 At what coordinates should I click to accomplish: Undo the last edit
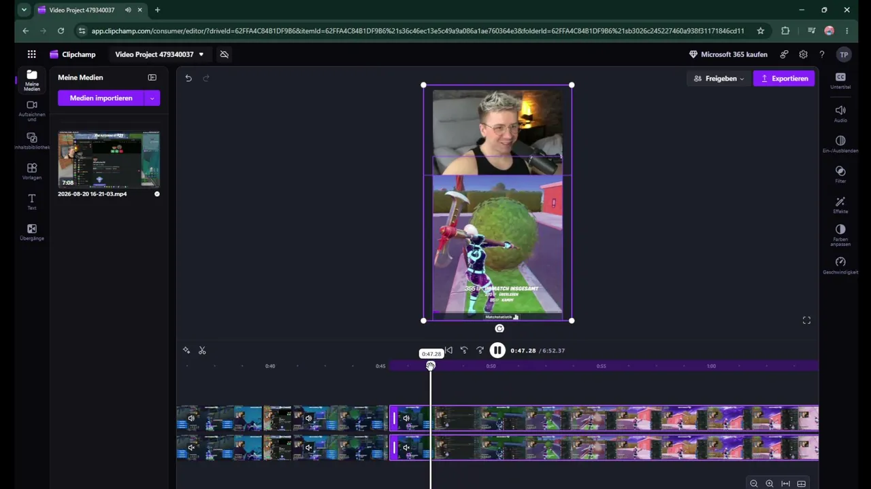(x=188, y=78)
